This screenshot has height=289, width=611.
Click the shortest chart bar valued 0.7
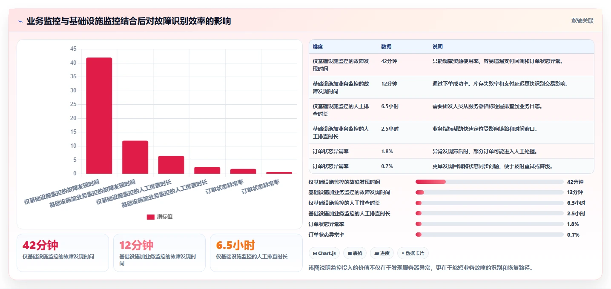coord(279,173)
